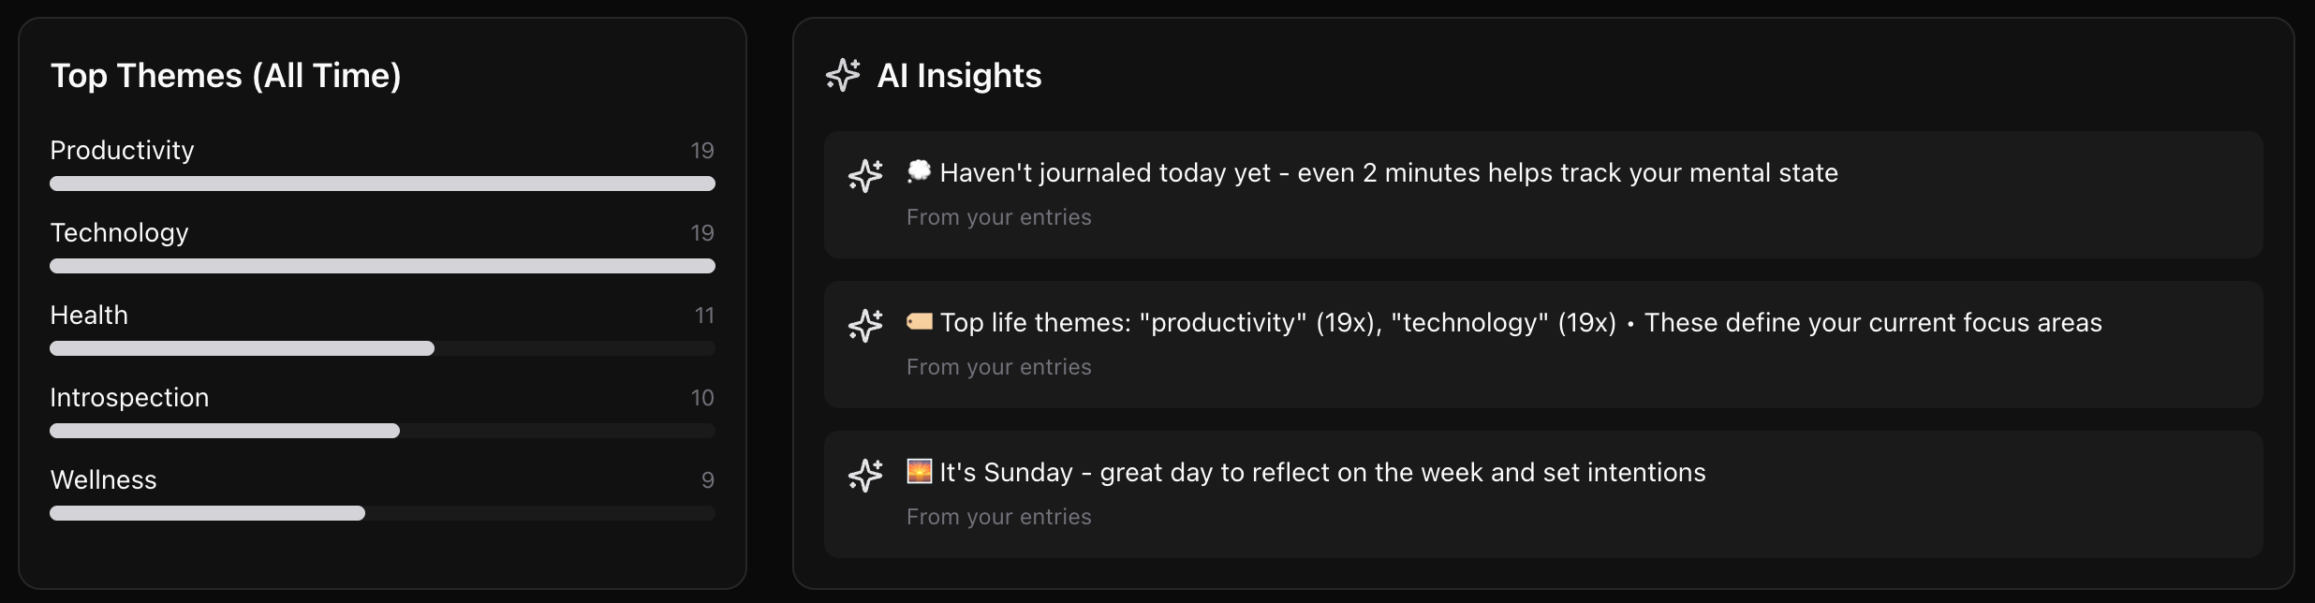Open the "Top life themes" insight card
Screen dimensions: 2315x603
pos(1543,345)
